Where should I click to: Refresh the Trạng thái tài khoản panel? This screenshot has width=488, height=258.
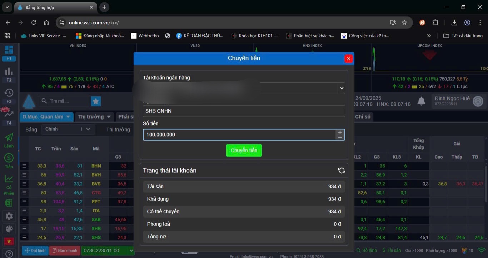(342, 170)
